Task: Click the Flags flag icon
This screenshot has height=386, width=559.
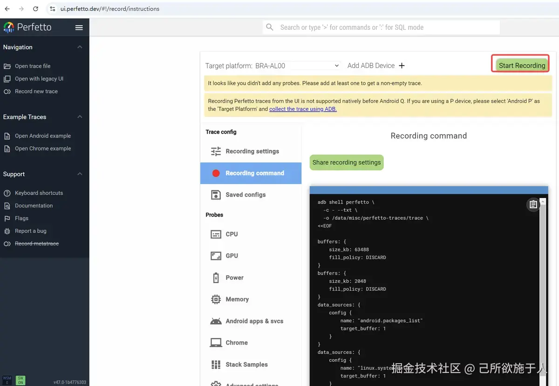Action: pyautogui.click(x=7, y=218)
